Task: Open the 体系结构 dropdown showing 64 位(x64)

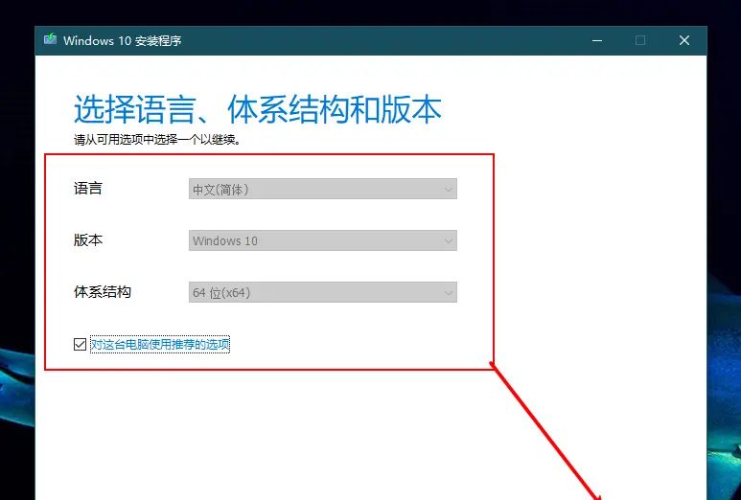Action: (x=323, y=292)
